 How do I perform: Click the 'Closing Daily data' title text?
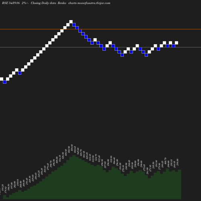click(43, 3)
